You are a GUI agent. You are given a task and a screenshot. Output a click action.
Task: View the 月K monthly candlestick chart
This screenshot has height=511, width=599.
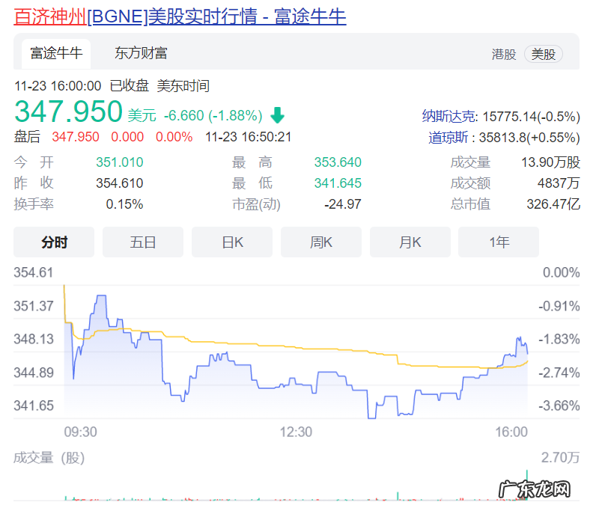pos(410,241)
